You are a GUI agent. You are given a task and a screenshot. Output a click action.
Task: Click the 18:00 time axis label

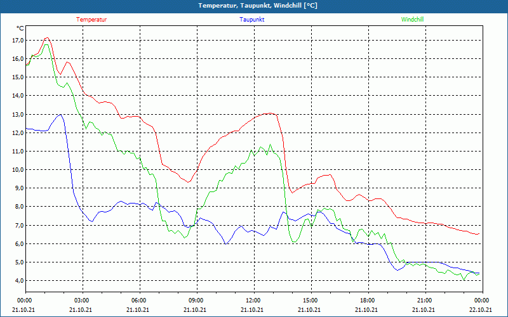(x=368, y=301)
